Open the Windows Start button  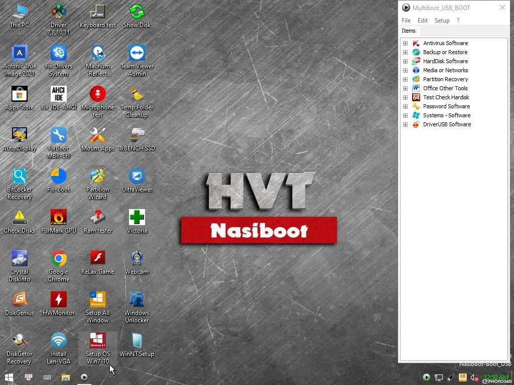9,377
